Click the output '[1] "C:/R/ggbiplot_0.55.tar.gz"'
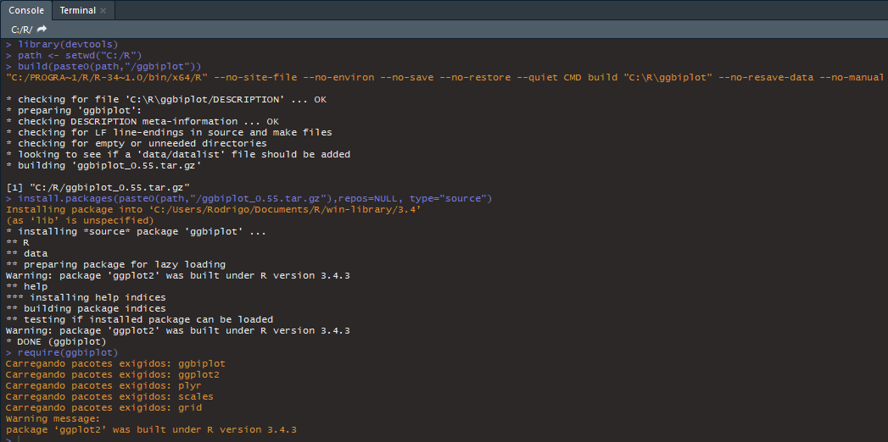This screenshot has height=442, width=888. tap(98, 188)
